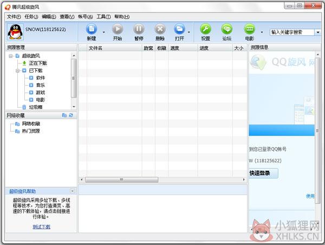Click the 资源信息 panel vertical scrollbar

point(318,131)
